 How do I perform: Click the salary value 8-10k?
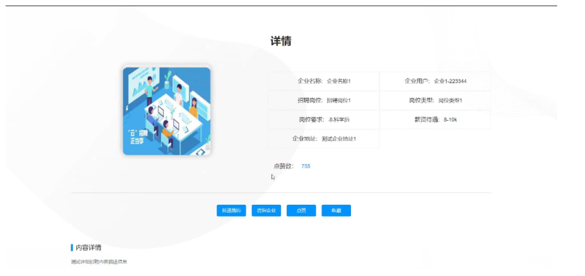point(450,119)
